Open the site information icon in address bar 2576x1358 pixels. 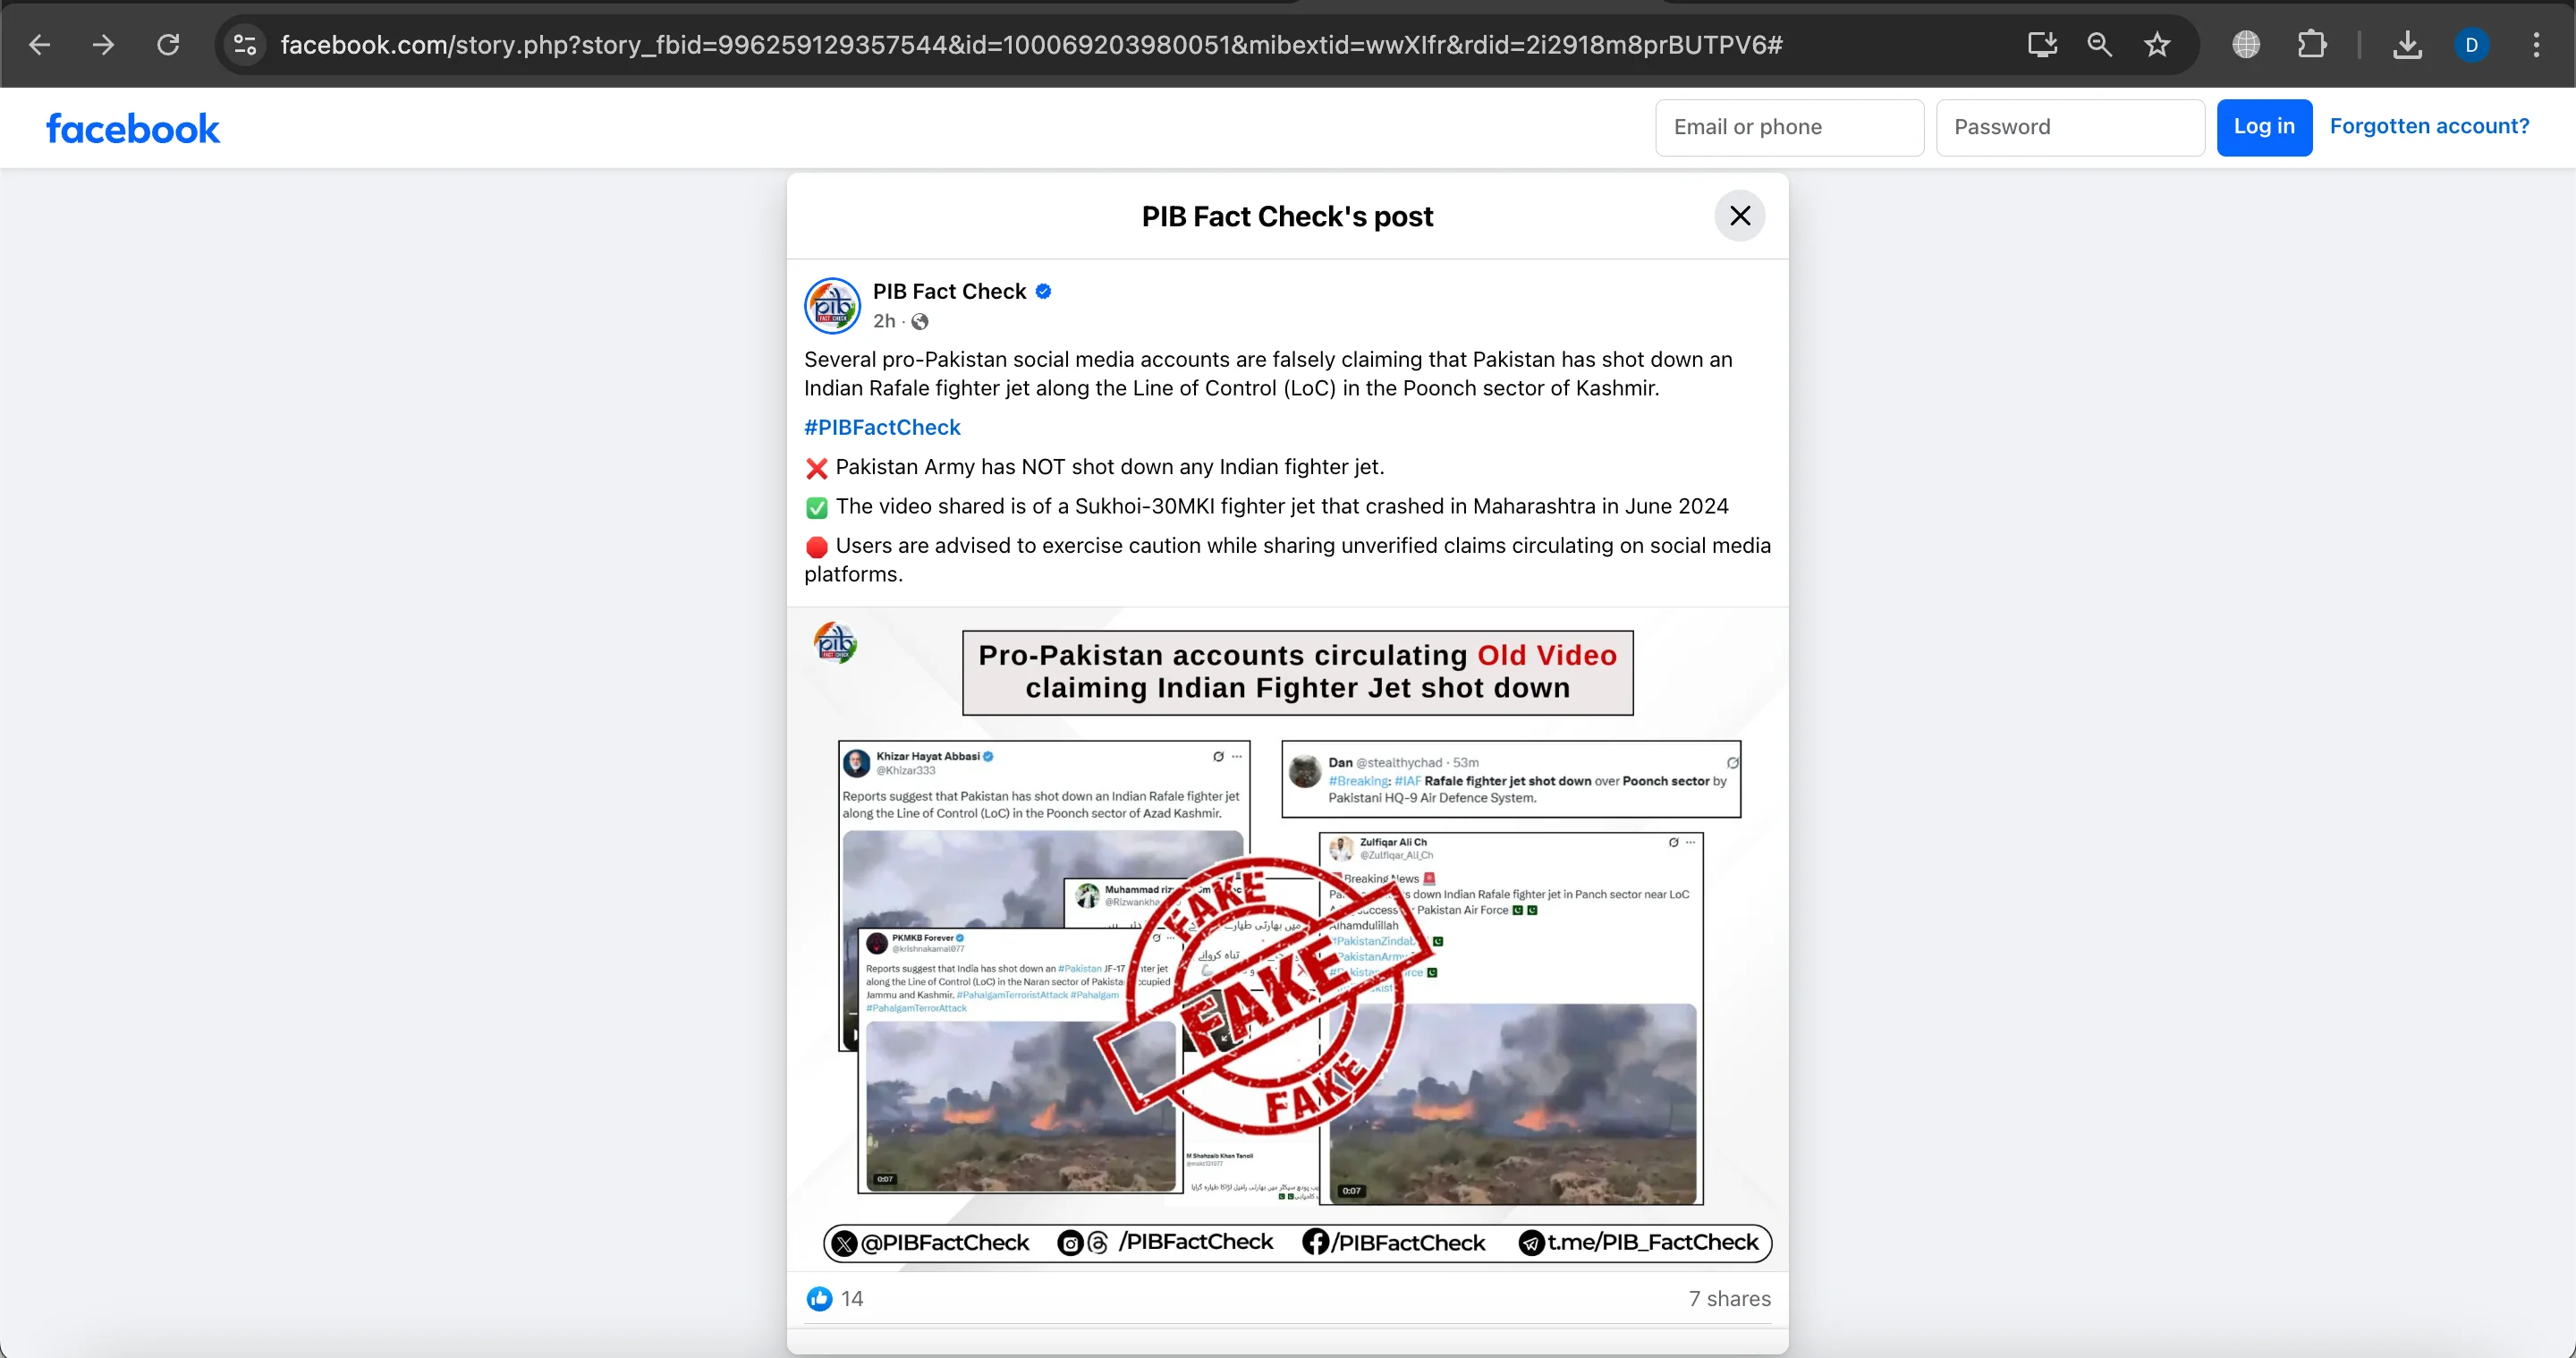click(x=245, y=45)
